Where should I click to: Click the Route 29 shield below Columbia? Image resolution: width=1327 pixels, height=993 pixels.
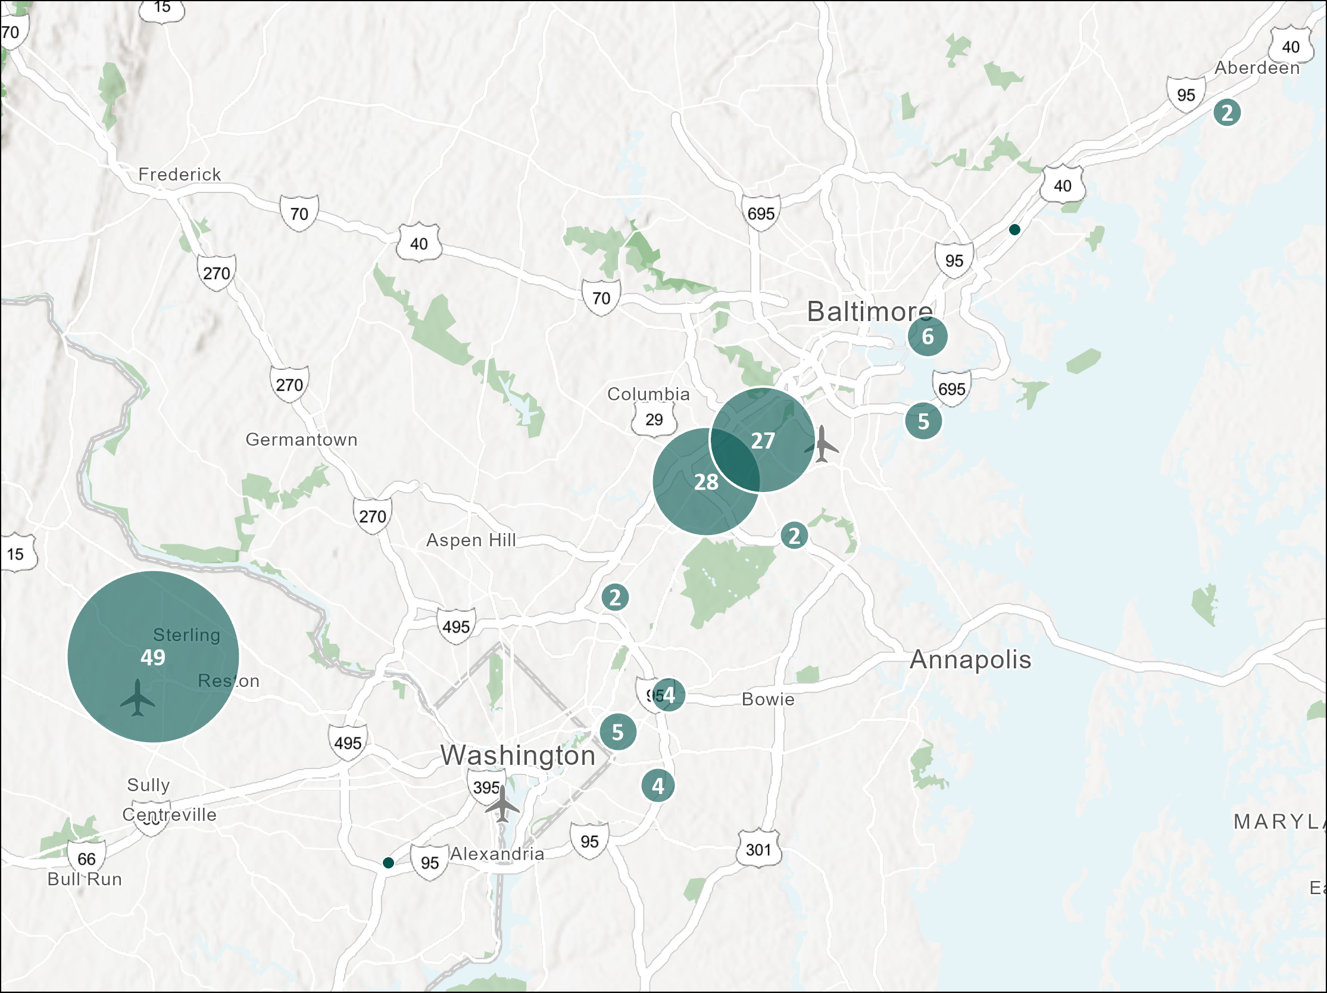654,419
